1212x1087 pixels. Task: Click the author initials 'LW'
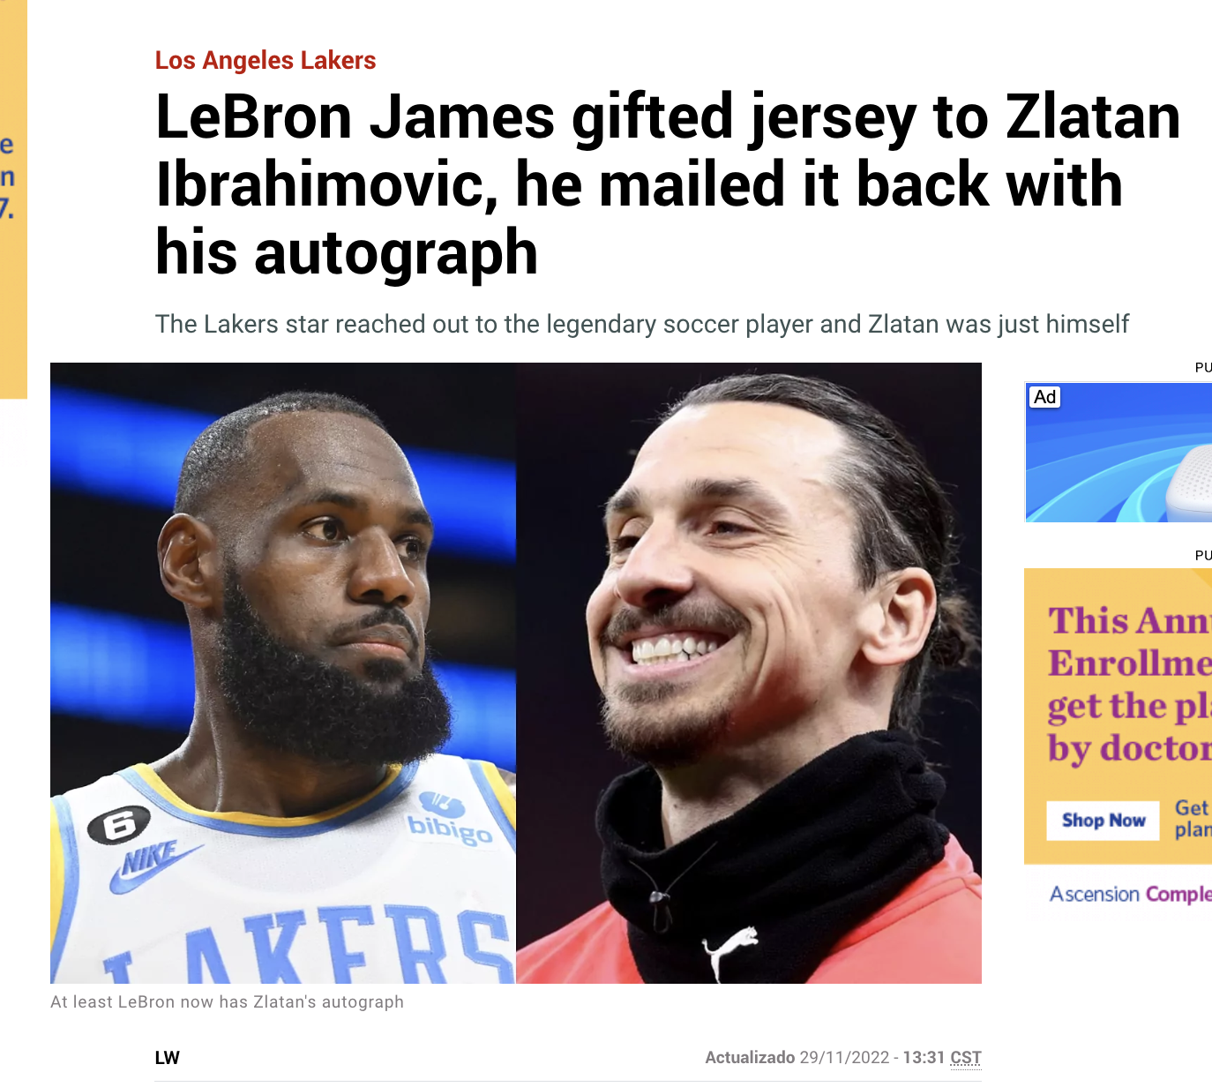(168, 1058)
